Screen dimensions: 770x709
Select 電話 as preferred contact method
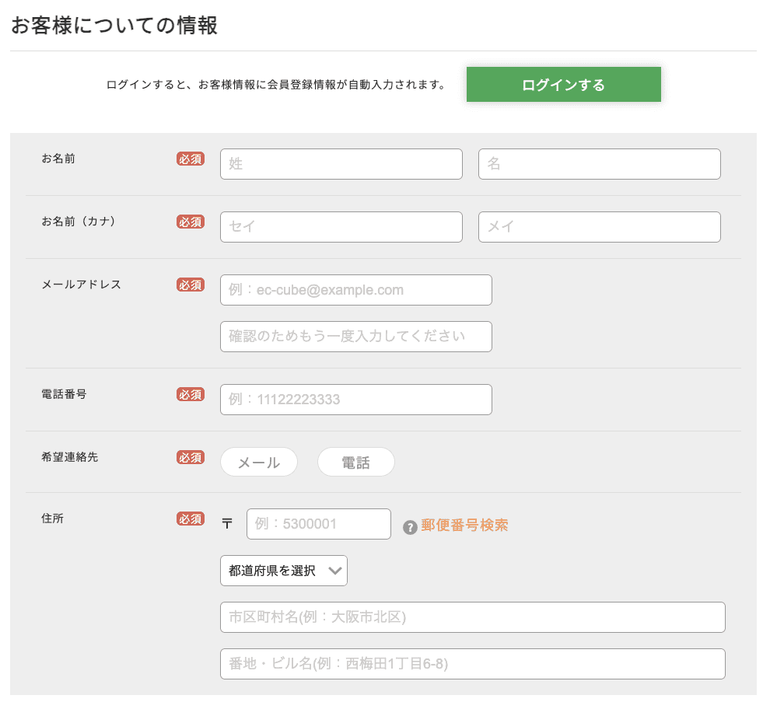(355, 462)
